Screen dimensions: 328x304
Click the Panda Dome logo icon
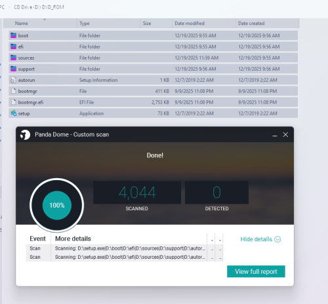[25, 134]
